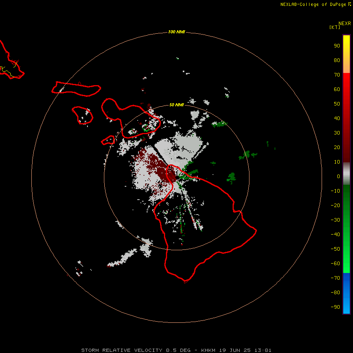
Task: Click the gray zero-velocity segment of color bar
Action: coord(346,174)
